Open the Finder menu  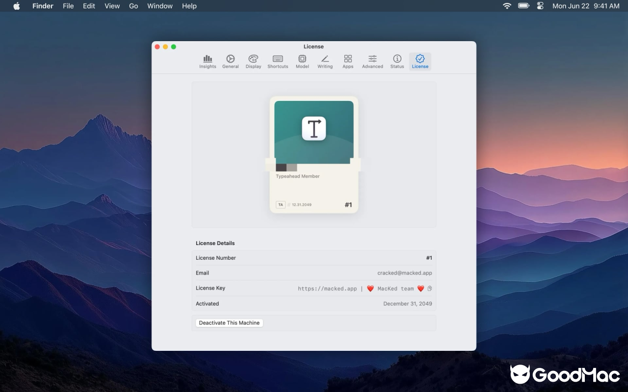pyautogui.click(x=43, y=6)
